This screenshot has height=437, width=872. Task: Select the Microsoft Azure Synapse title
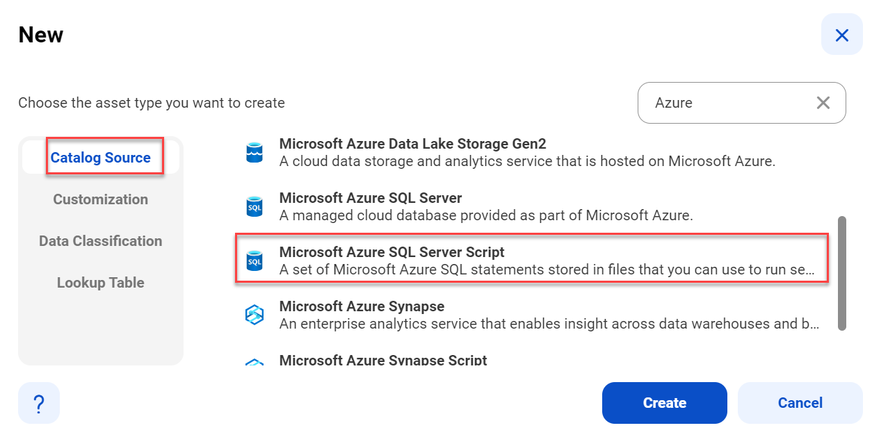tap(362, 306)
